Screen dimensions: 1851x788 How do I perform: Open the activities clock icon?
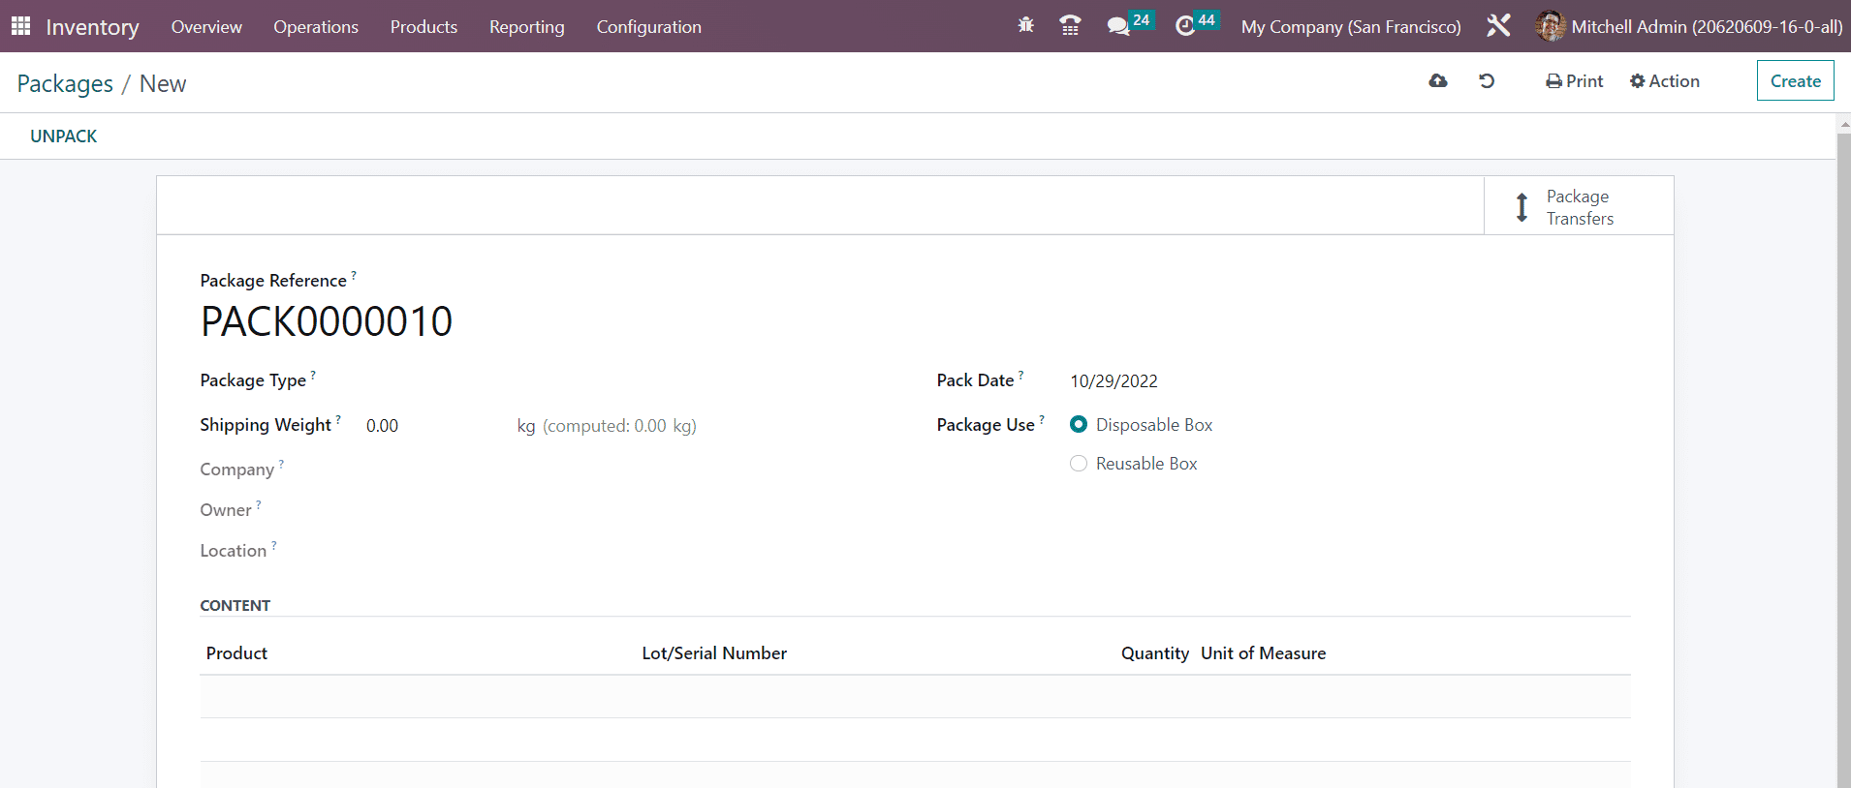1184,26
